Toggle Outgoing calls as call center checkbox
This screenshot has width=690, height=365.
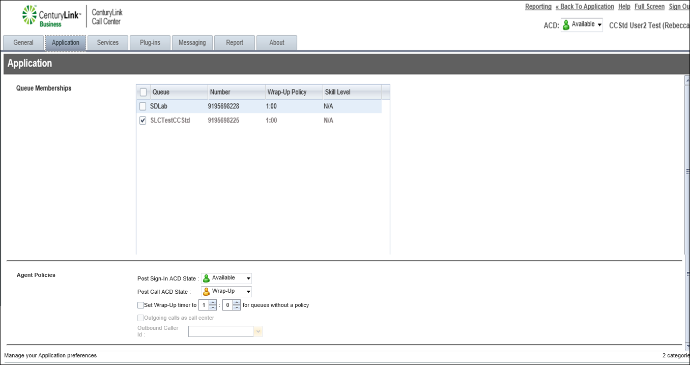[x=140, y=318]
